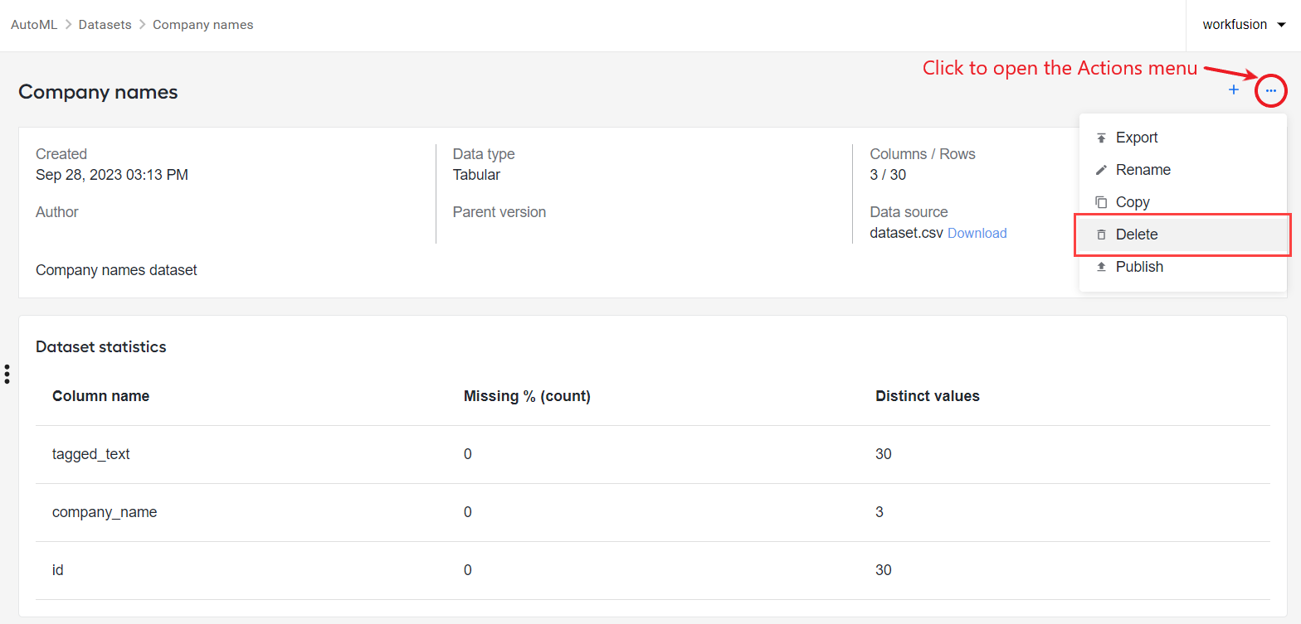Screen dimensions: 1301x624
Task: Click distinct value 3 for company_name
Action: 880,512
